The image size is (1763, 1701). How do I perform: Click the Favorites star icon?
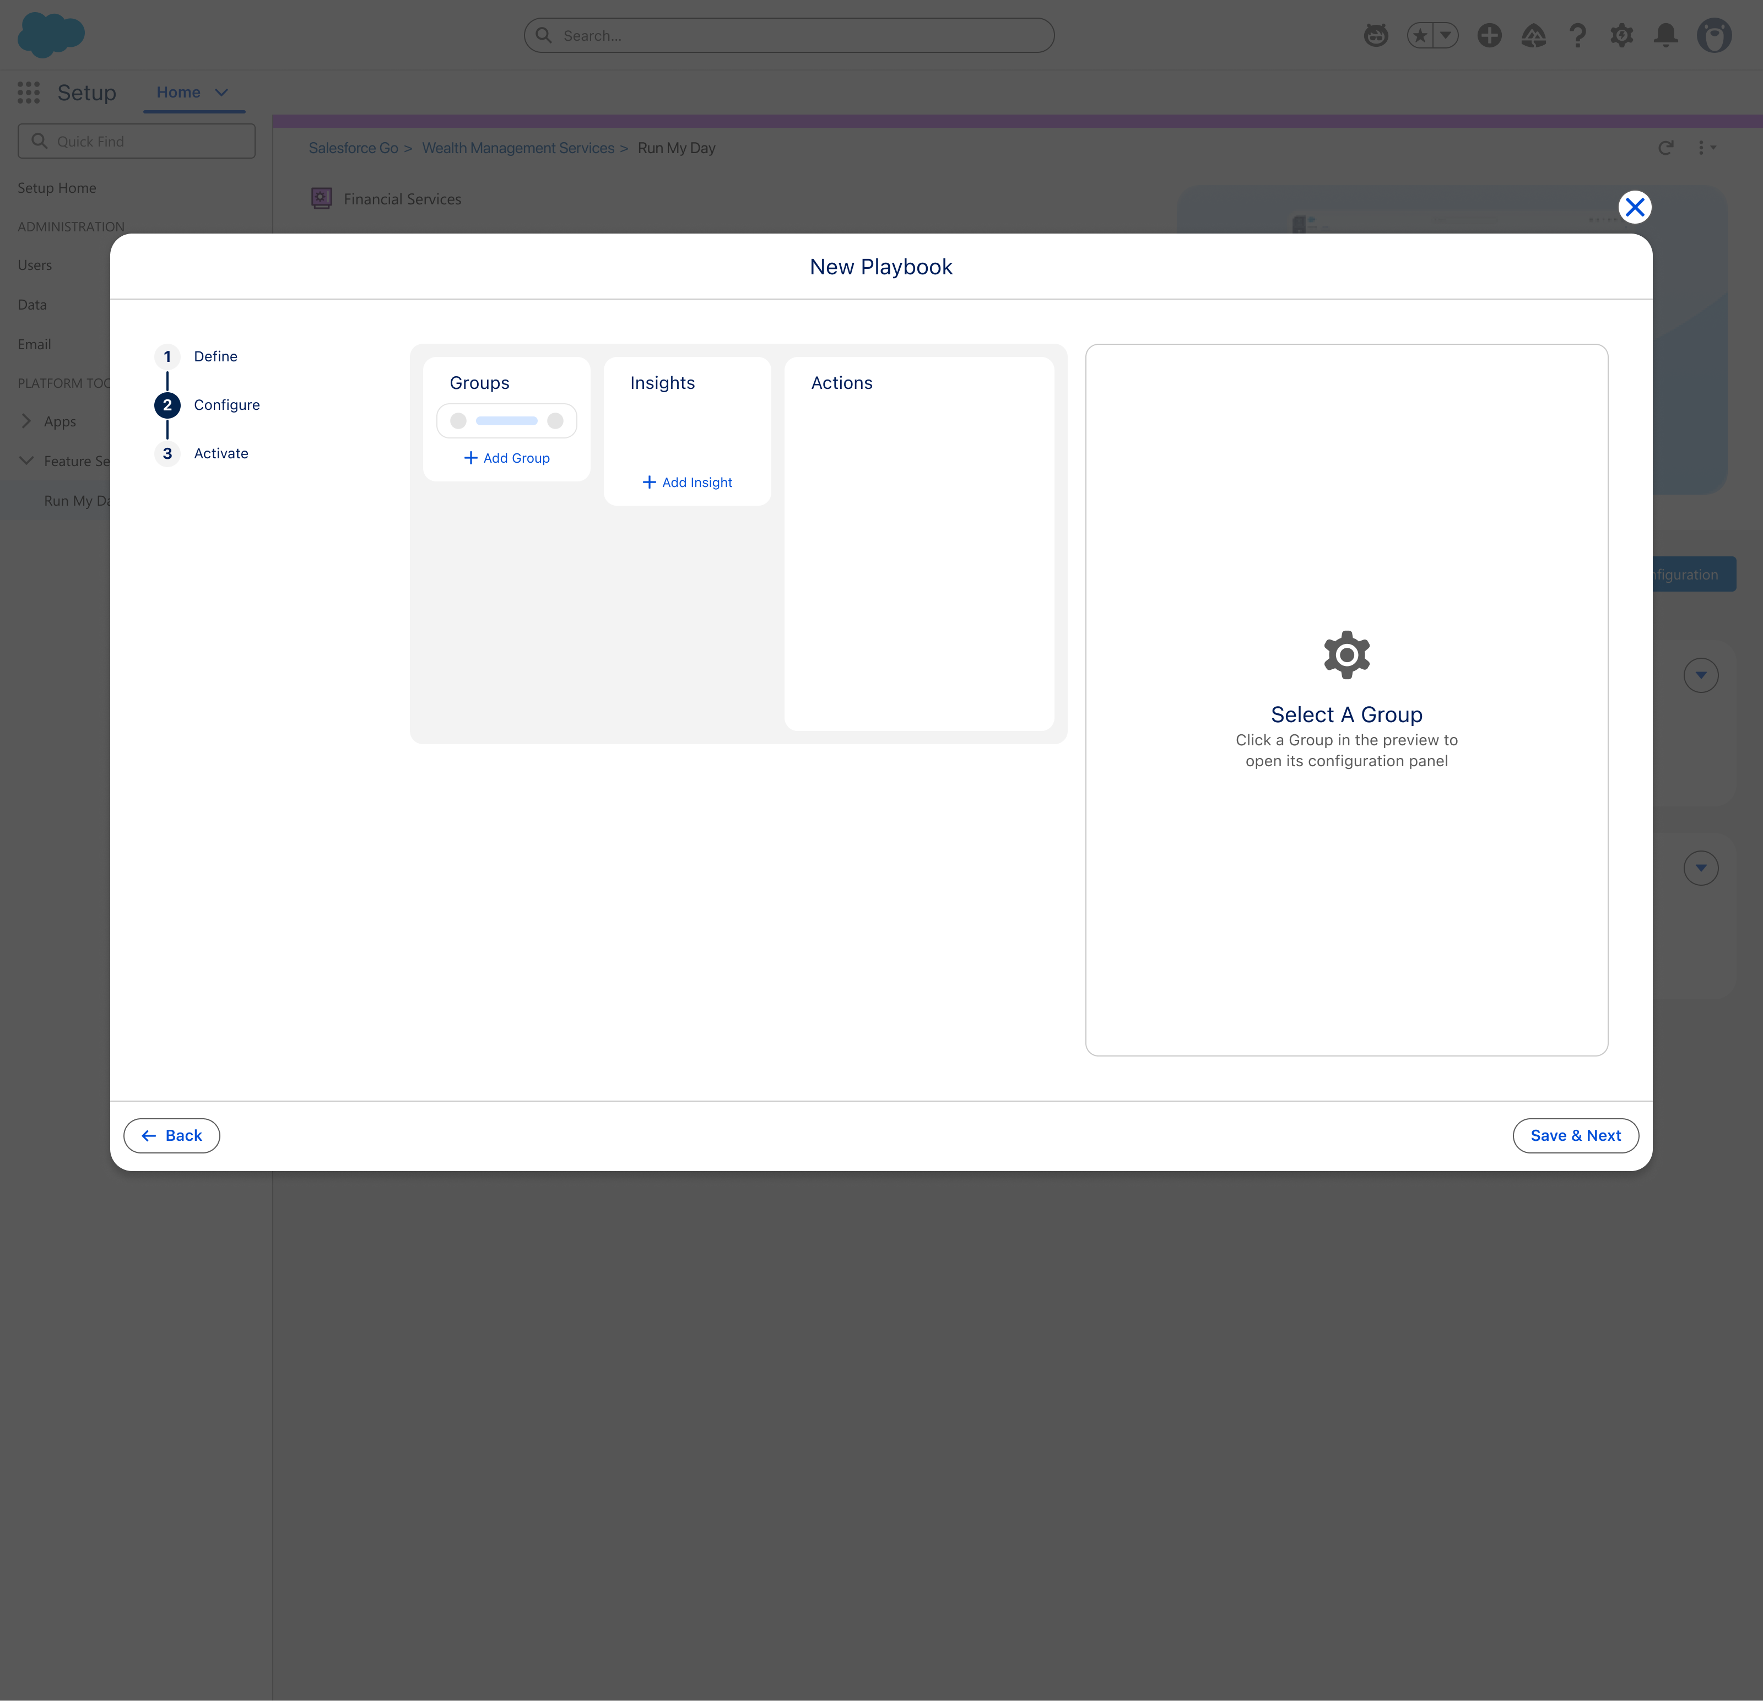coord(1419,35)
